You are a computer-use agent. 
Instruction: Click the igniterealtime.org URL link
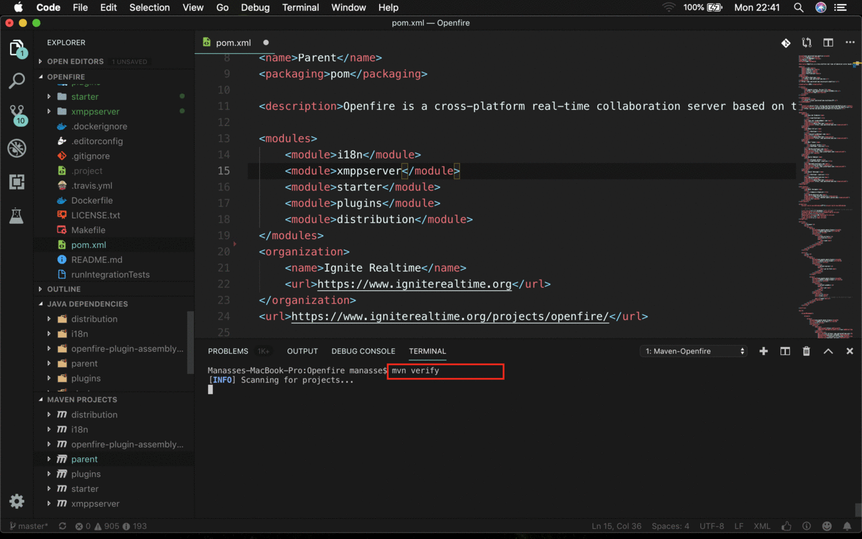pos(414,284)
